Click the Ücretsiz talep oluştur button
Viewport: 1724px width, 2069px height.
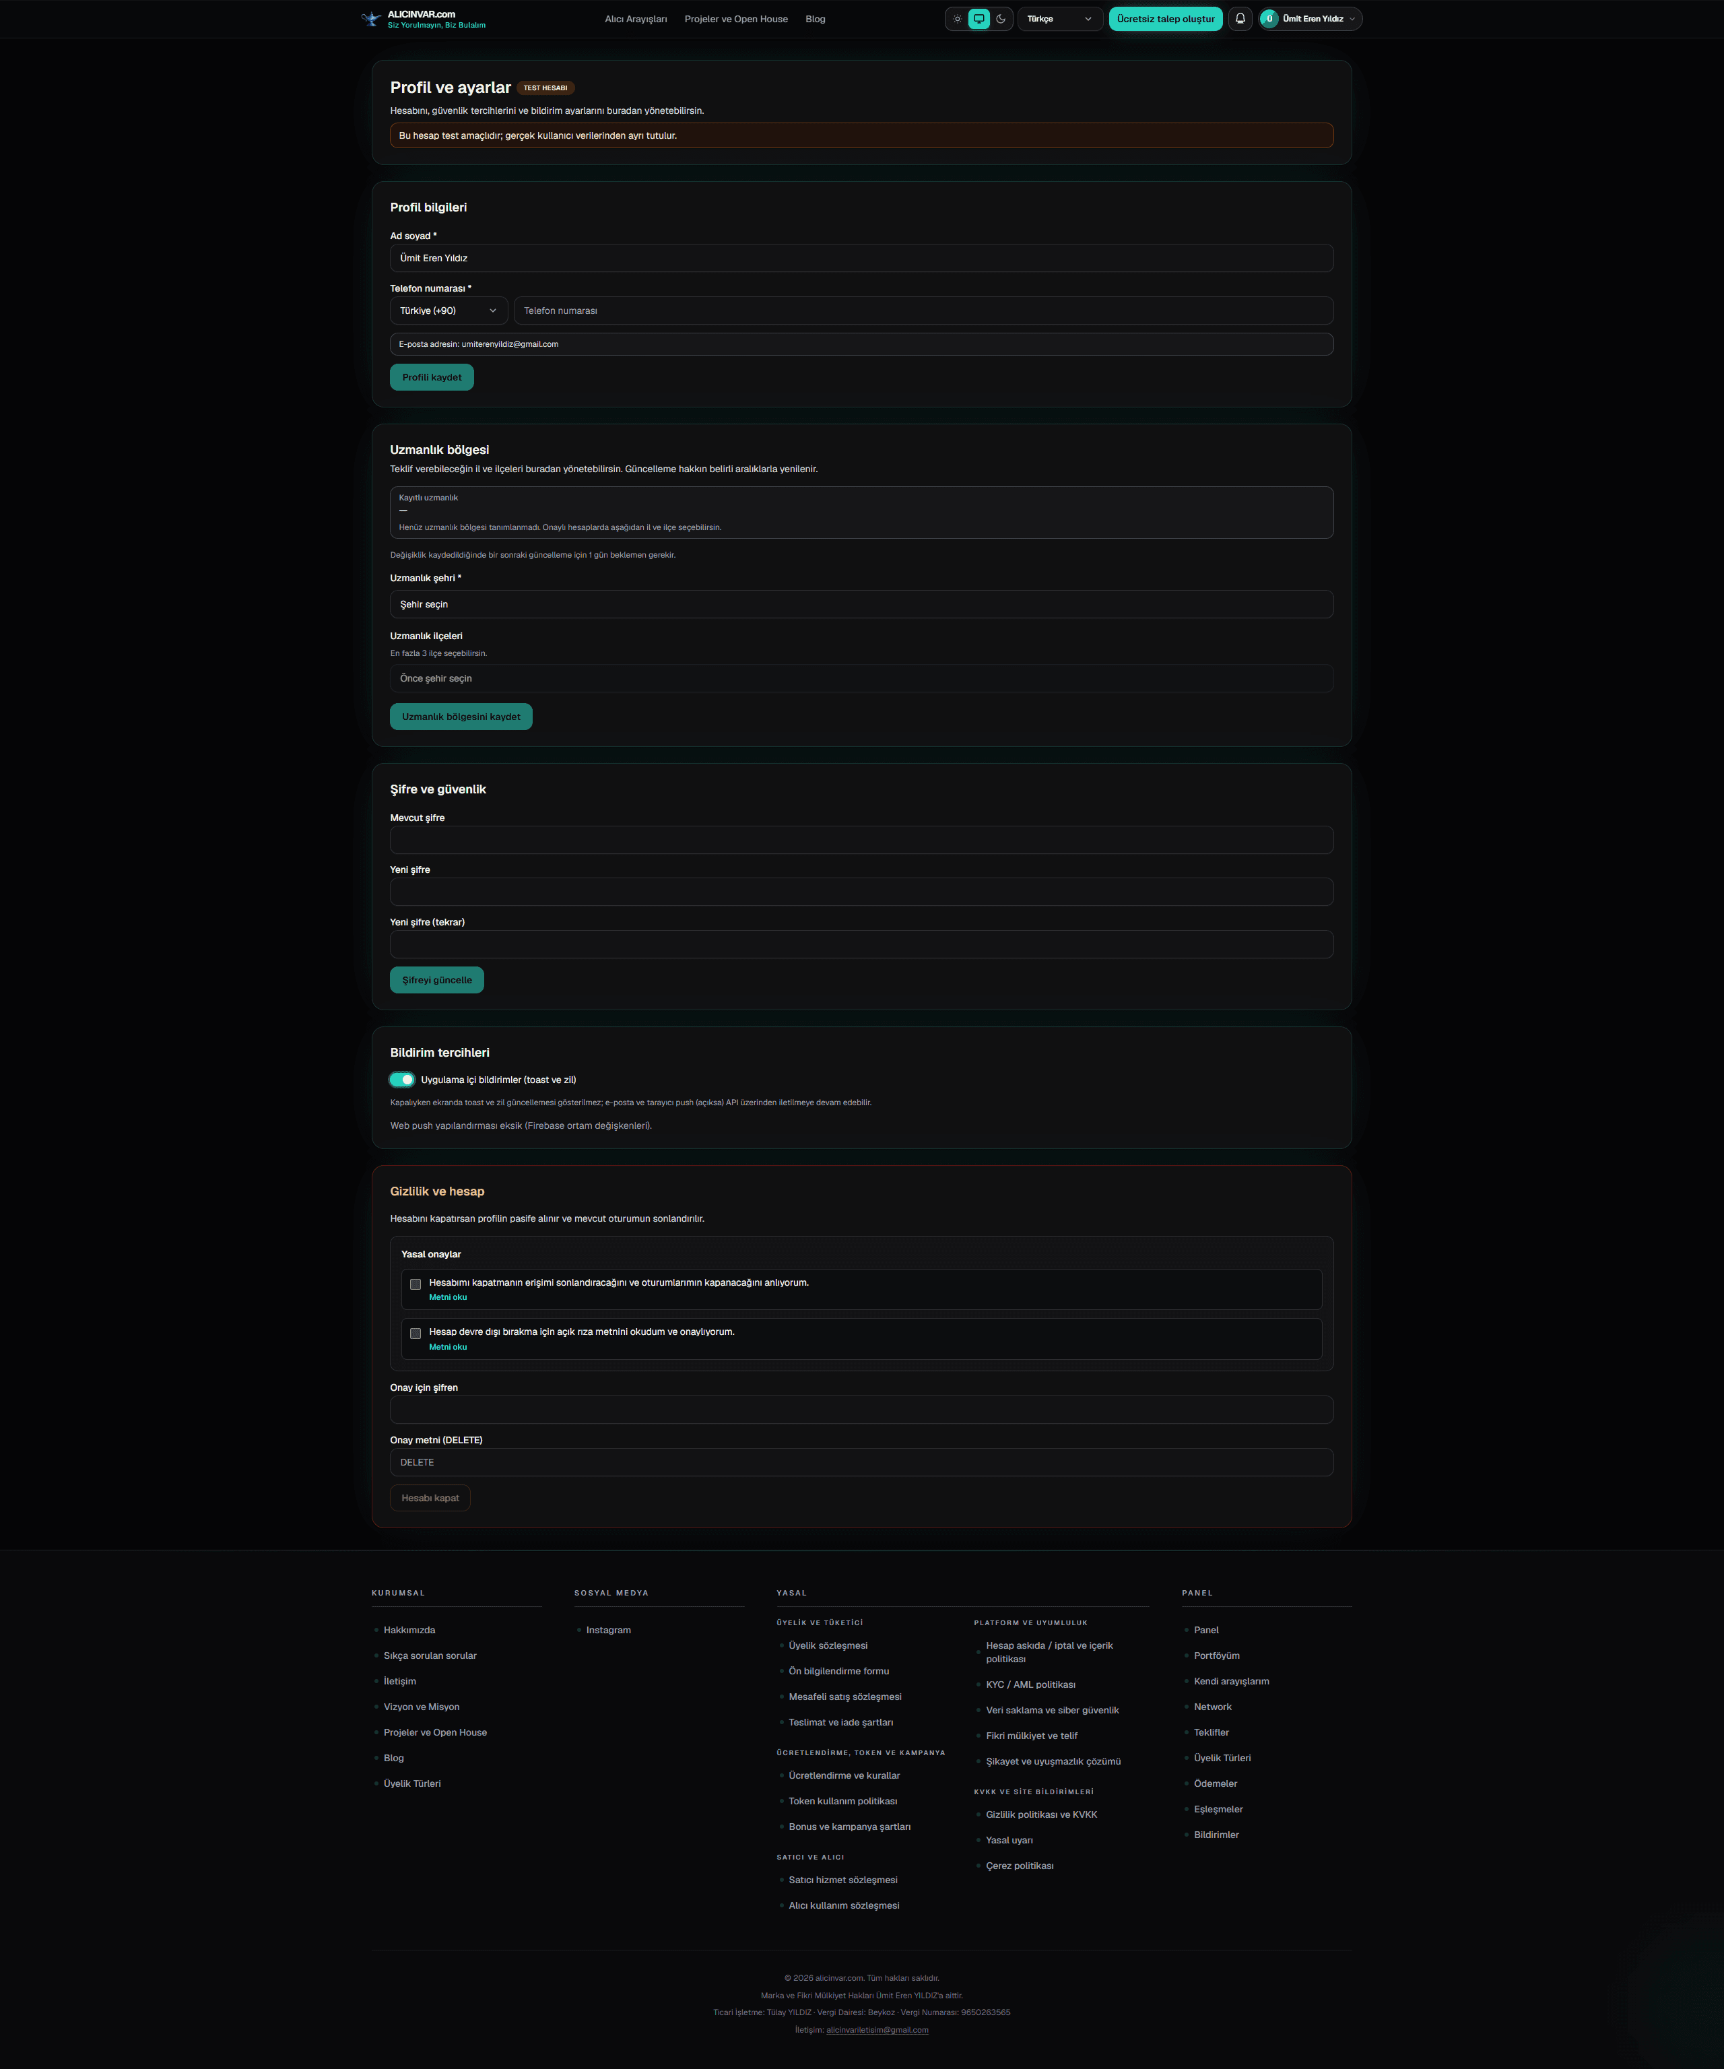1166,19
